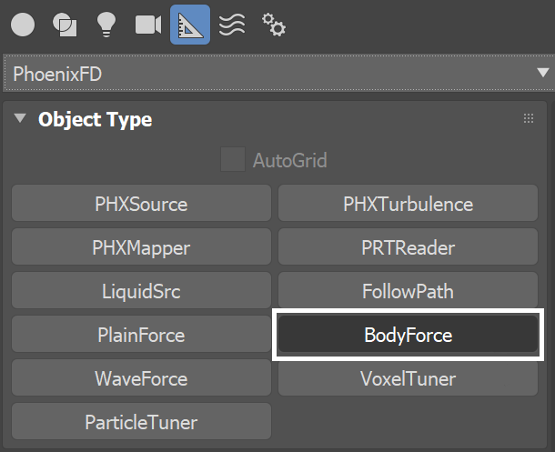
Task: Click the Object Type rollout grip dots
Action: (529, 118)
